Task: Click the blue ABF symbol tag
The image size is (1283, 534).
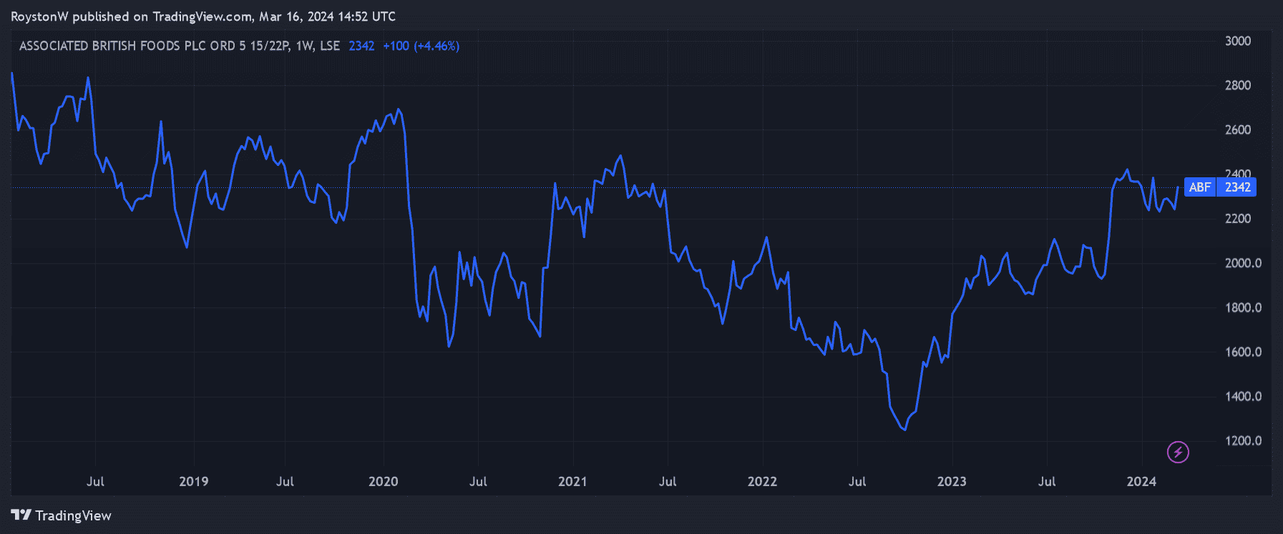Action: point(1200,187)
